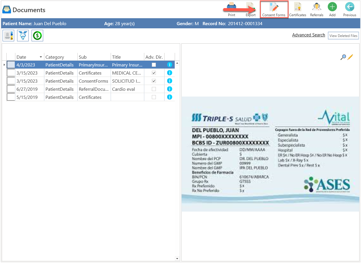This screenshot has width=361, height=263.
Task: Select the Cardio eval title cell
Action: 127,89
